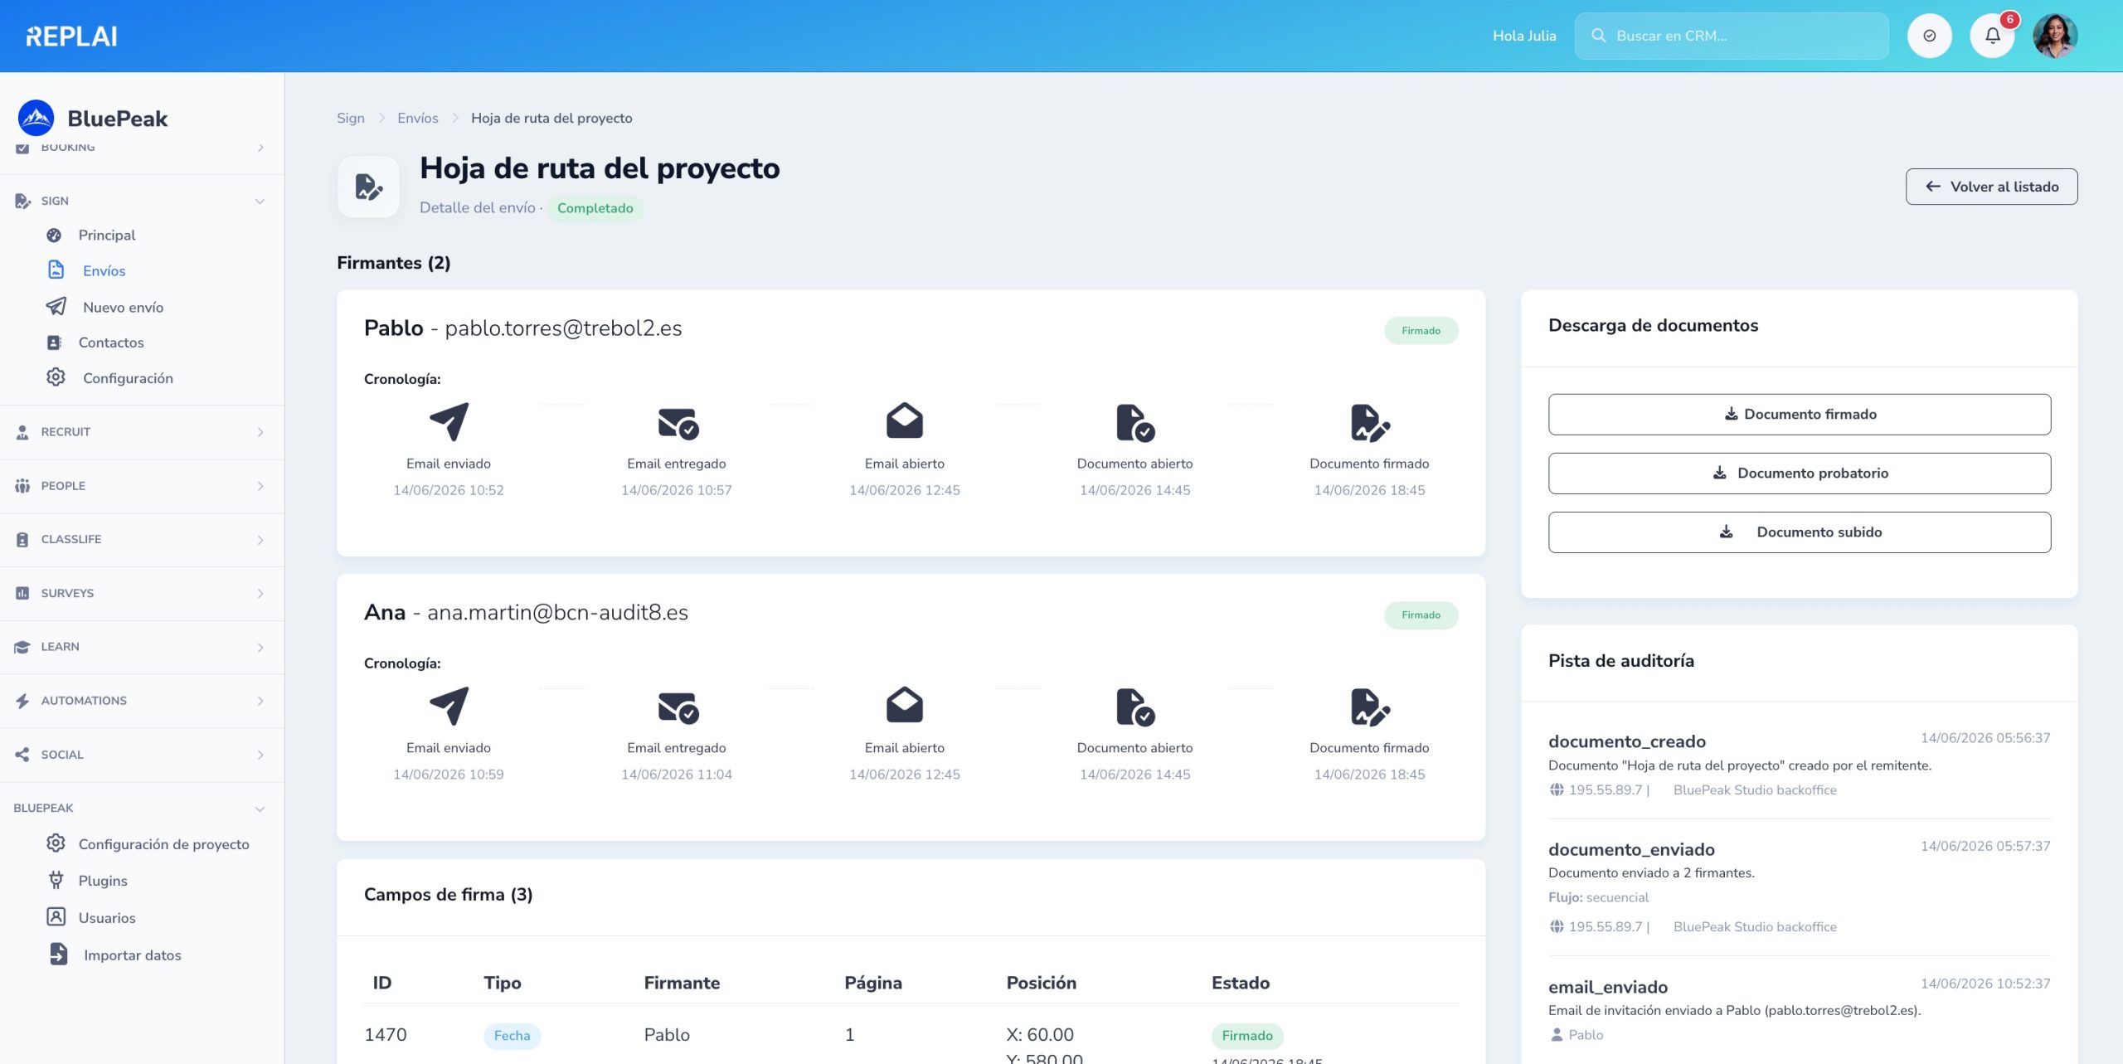
Task: Collapse the SIGN sidebar section
Action: pos(142,202)
